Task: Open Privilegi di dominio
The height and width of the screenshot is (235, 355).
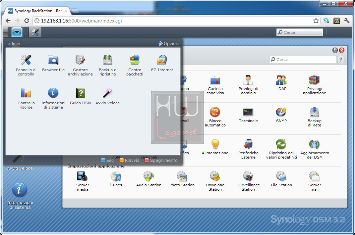Action: click(x=248, y=85)
